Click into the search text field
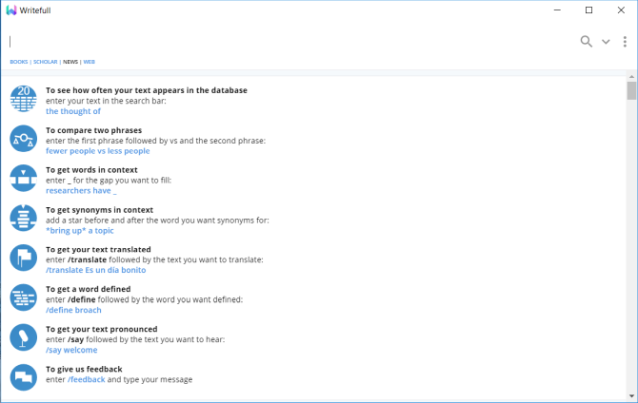This screenshot has width=638, height=403. (286, 41)
